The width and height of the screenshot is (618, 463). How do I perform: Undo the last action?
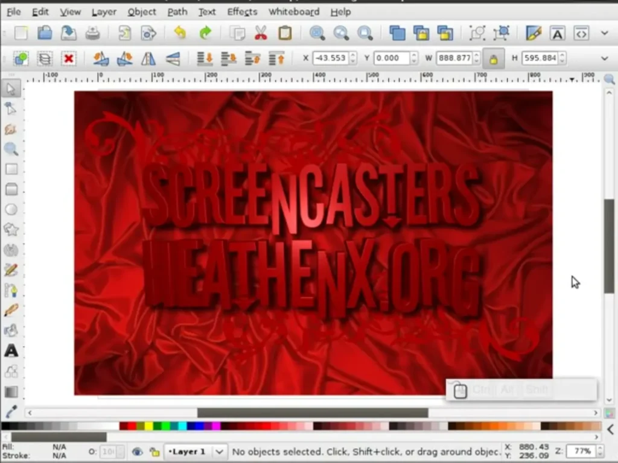tap(180, 33)
